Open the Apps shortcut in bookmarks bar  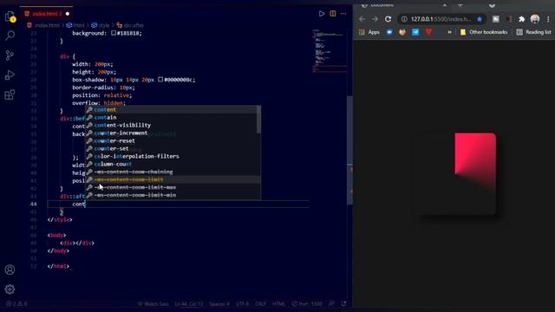coord(369,32)
